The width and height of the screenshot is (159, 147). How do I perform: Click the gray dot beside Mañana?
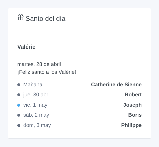tap(19, 85)
